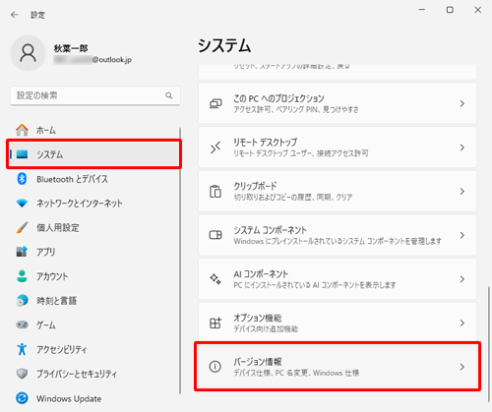Viewport: 492px width, 412px height.
Task: Click the システム monitor icon in sidebar
Action: [x=22, y=154]
